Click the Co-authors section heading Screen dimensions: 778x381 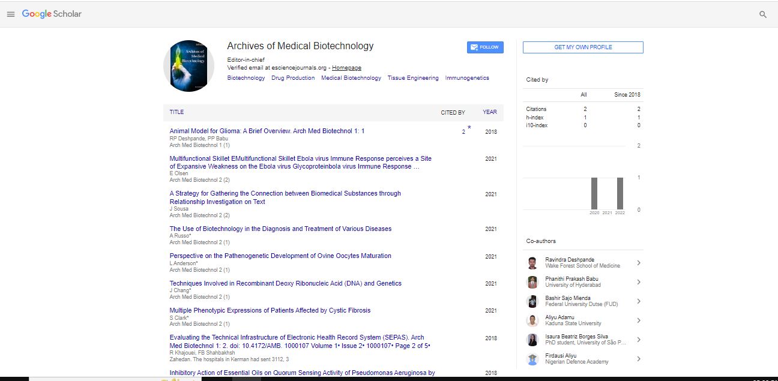(x=541, y=241)
